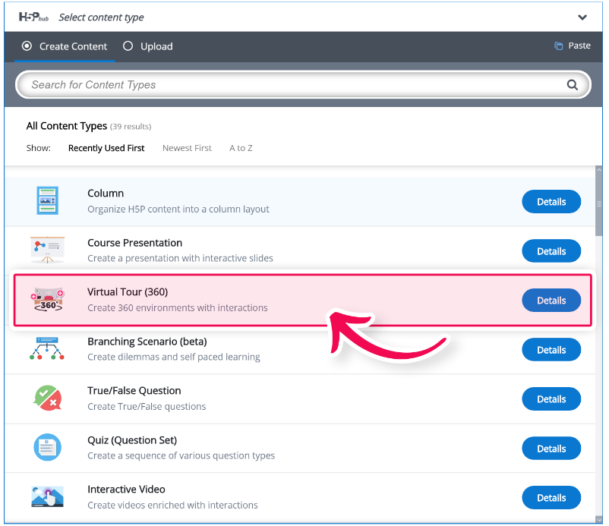The height and width of the screenshot is (526, 609).
Task: Sort by Recently Used First
Action: coord(106,148)
